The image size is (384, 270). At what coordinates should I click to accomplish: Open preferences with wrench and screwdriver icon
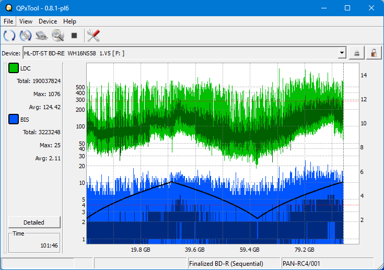click(94, 36)
